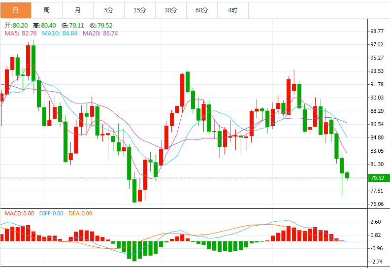Click the 81.30 price axis label

[x=377, y=164]
